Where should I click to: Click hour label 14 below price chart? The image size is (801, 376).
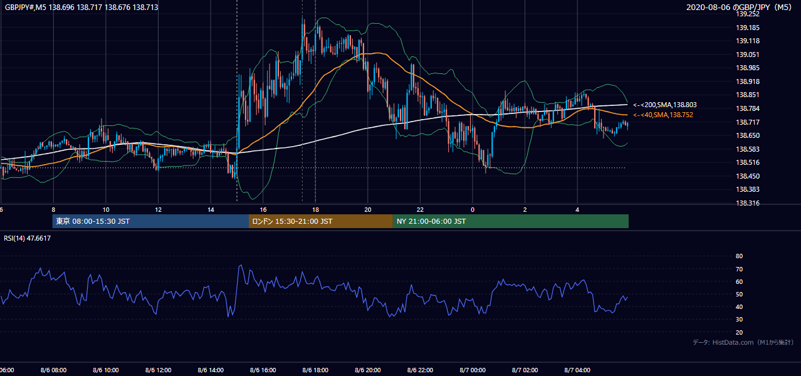pos(211,210)
